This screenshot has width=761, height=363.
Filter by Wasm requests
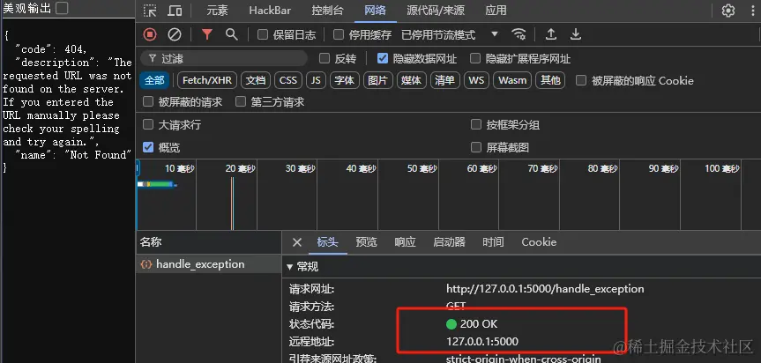pos(512,80)
